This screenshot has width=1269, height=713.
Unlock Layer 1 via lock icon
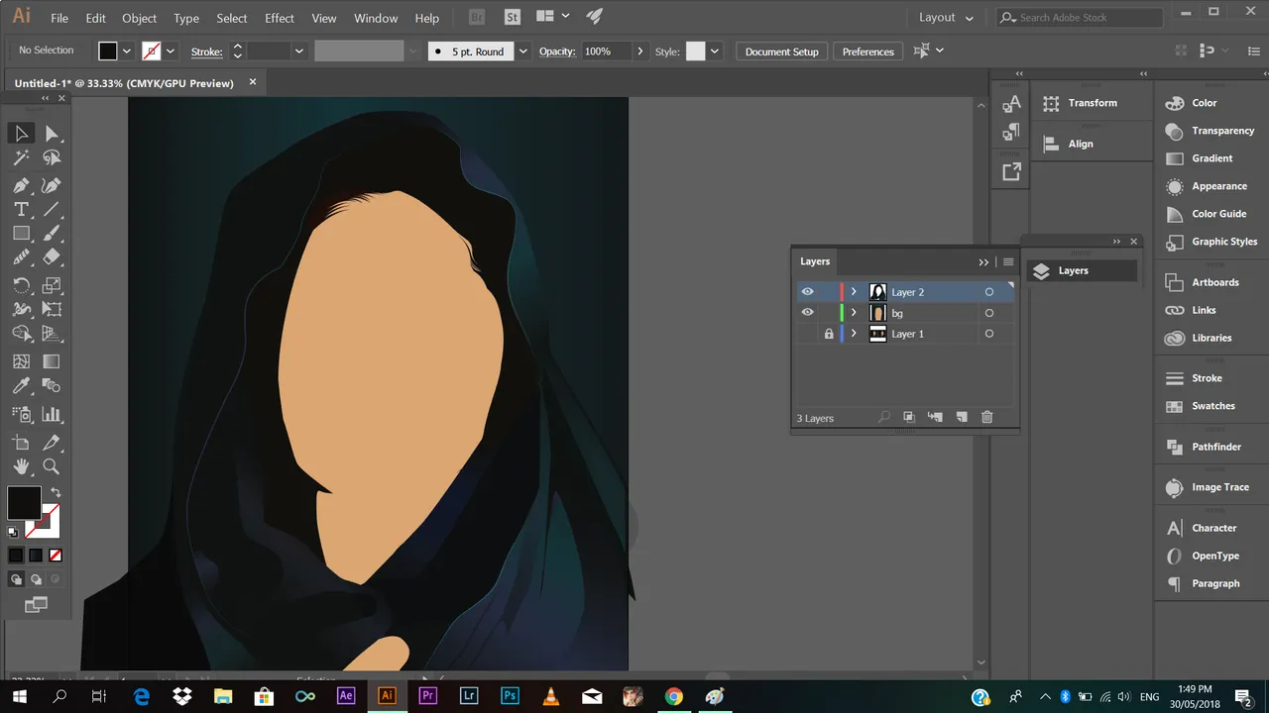click(829, 334)
